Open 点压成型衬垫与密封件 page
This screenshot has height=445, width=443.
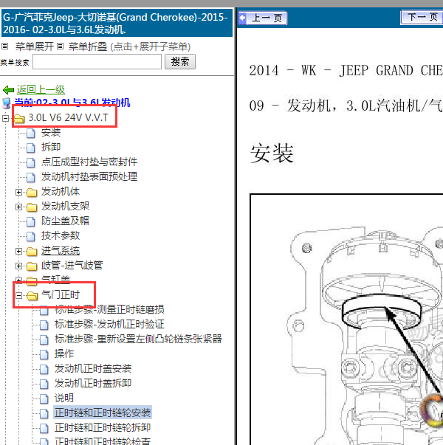89,162
